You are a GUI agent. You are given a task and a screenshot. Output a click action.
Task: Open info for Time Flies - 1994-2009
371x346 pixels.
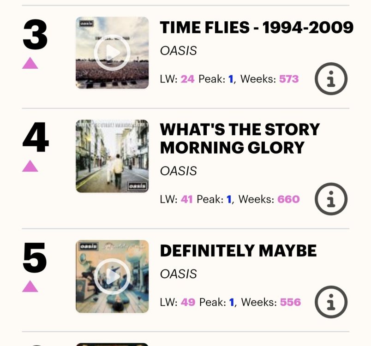coord(331,79)
